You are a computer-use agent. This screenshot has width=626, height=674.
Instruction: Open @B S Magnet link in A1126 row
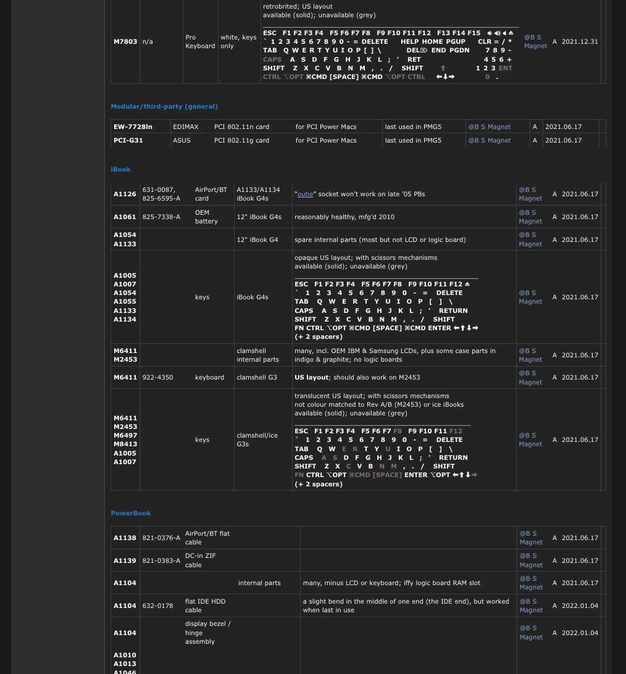click(x=530, y=194)
